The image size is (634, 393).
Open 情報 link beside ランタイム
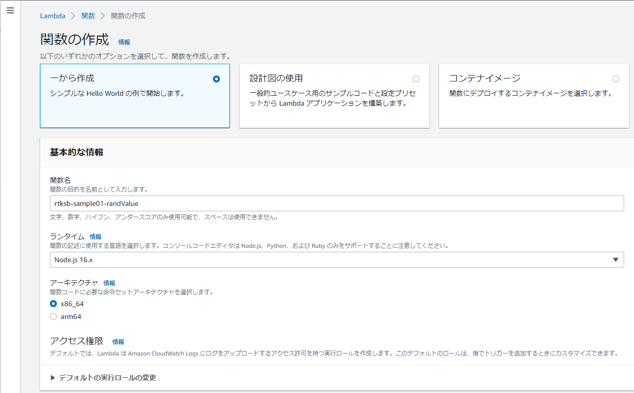tap(95, 237)
